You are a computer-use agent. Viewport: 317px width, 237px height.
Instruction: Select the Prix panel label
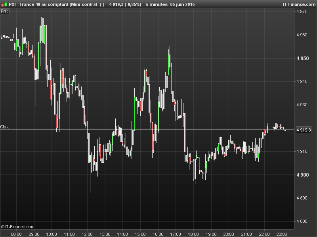click(4, 11)
